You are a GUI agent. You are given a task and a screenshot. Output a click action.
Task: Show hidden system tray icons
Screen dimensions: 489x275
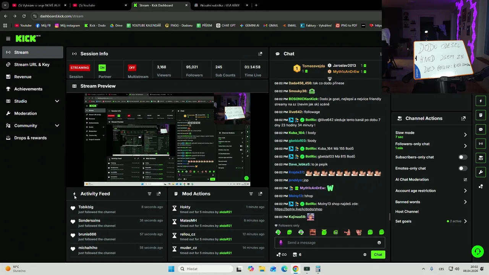423,269
